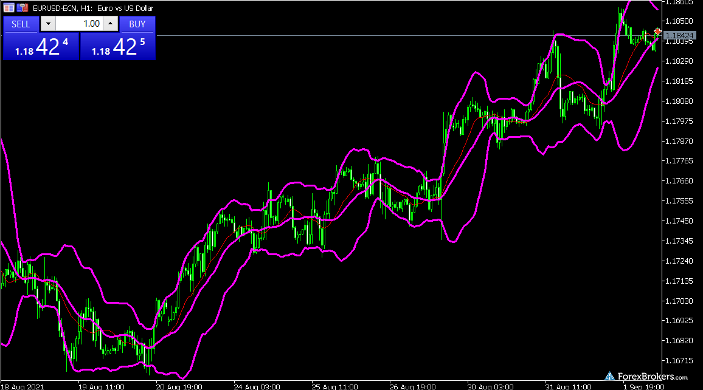Click the ForexBrokers.com logo
703x390 pixels.
click(x=645, y=377)
